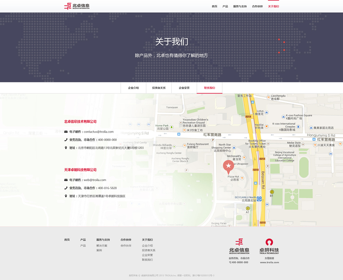Open the footer 解决方案 link
Screen dimensions: 343x280
[x=102, y=245]
